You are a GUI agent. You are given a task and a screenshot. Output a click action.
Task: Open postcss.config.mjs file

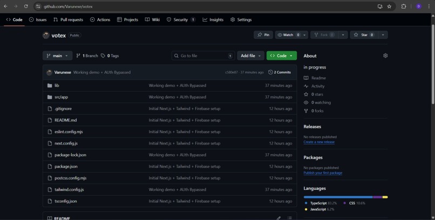pyautogui.click(x=71, y=178)
